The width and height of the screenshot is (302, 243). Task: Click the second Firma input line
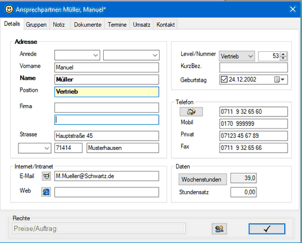(x=106, y=120)
